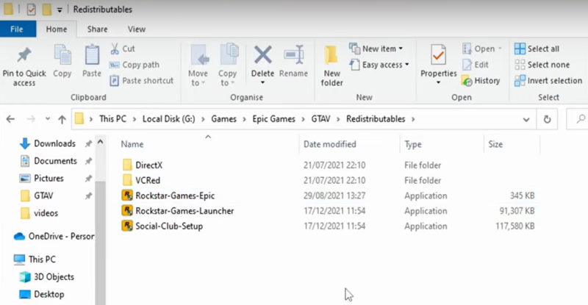The height and width of the screenshot is (305, 588).
Task: Expand the address bar history dropdown
Action: [x=526, y=119]
